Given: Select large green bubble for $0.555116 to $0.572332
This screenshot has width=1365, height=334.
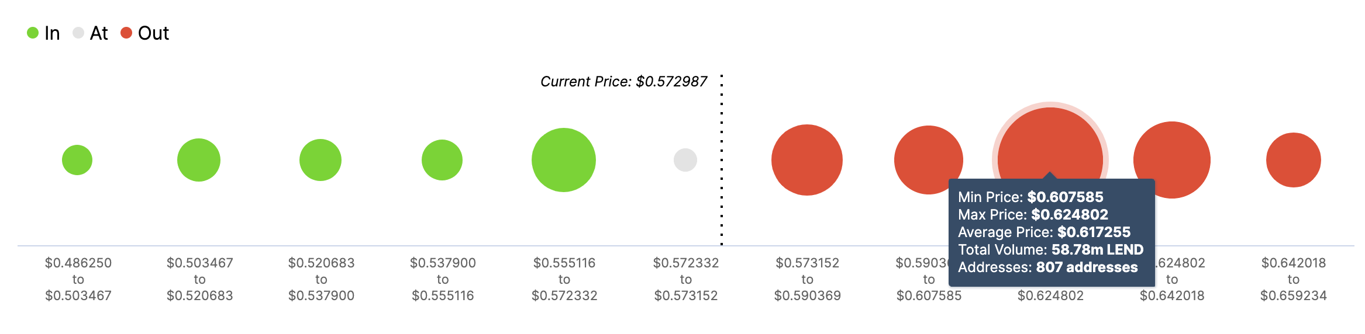Looking at the screenshot, I should [x=564, y=160].
